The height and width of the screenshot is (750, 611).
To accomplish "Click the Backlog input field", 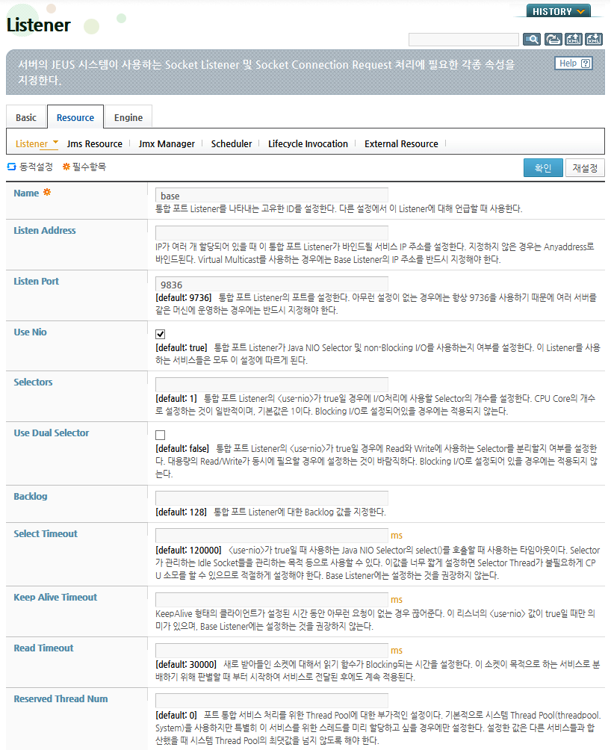I will pyautogui.click(x=272, y=498).
